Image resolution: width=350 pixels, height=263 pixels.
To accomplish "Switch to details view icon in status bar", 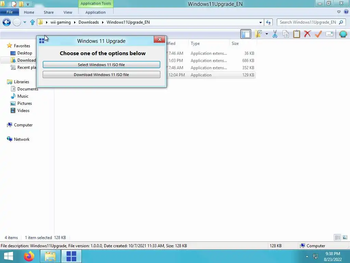I will (337, 237).
